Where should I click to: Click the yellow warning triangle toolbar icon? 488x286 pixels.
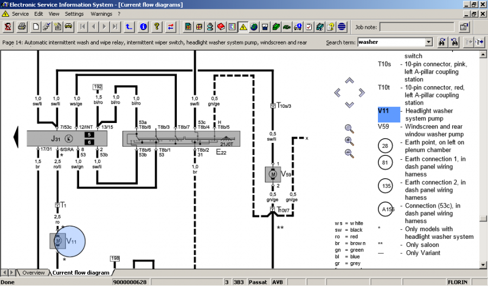click(243, 27)
